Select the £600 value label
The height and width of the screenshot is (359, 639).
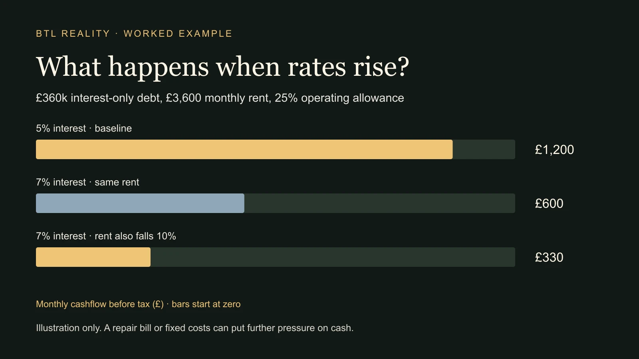(549, 203)
